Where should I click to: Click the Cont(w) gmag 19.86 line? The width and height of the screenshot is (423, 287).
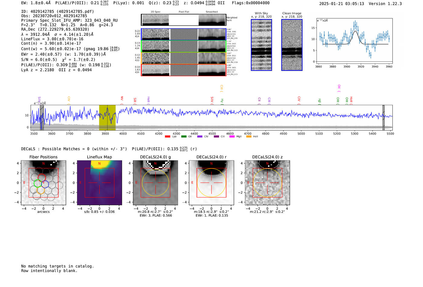(70, 48)
